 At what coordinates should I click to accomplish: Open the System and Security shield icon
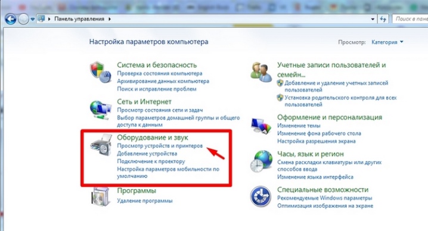(x=101, y=72)
